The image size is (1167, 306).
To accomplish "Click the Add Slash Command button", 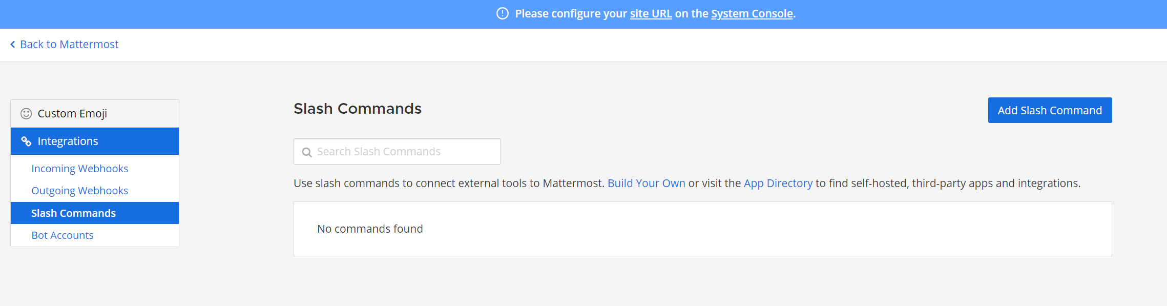I will (1050, 110).
